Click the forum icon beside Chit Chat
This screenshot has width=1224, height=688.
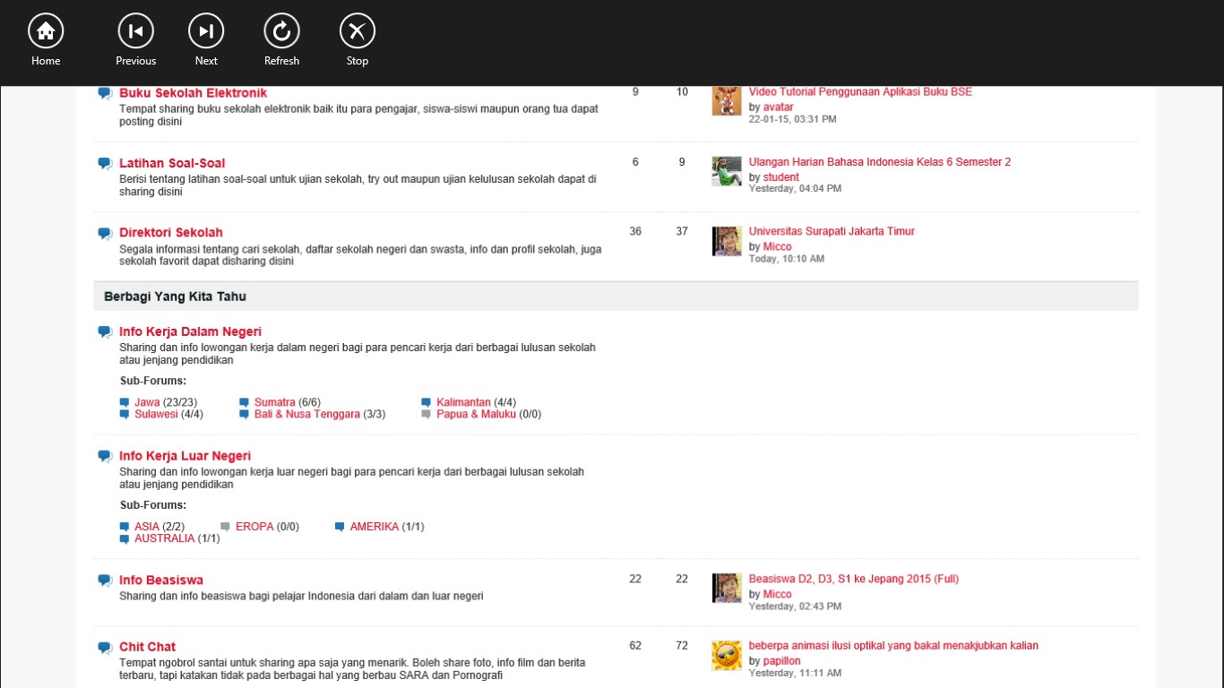[105, 647]
